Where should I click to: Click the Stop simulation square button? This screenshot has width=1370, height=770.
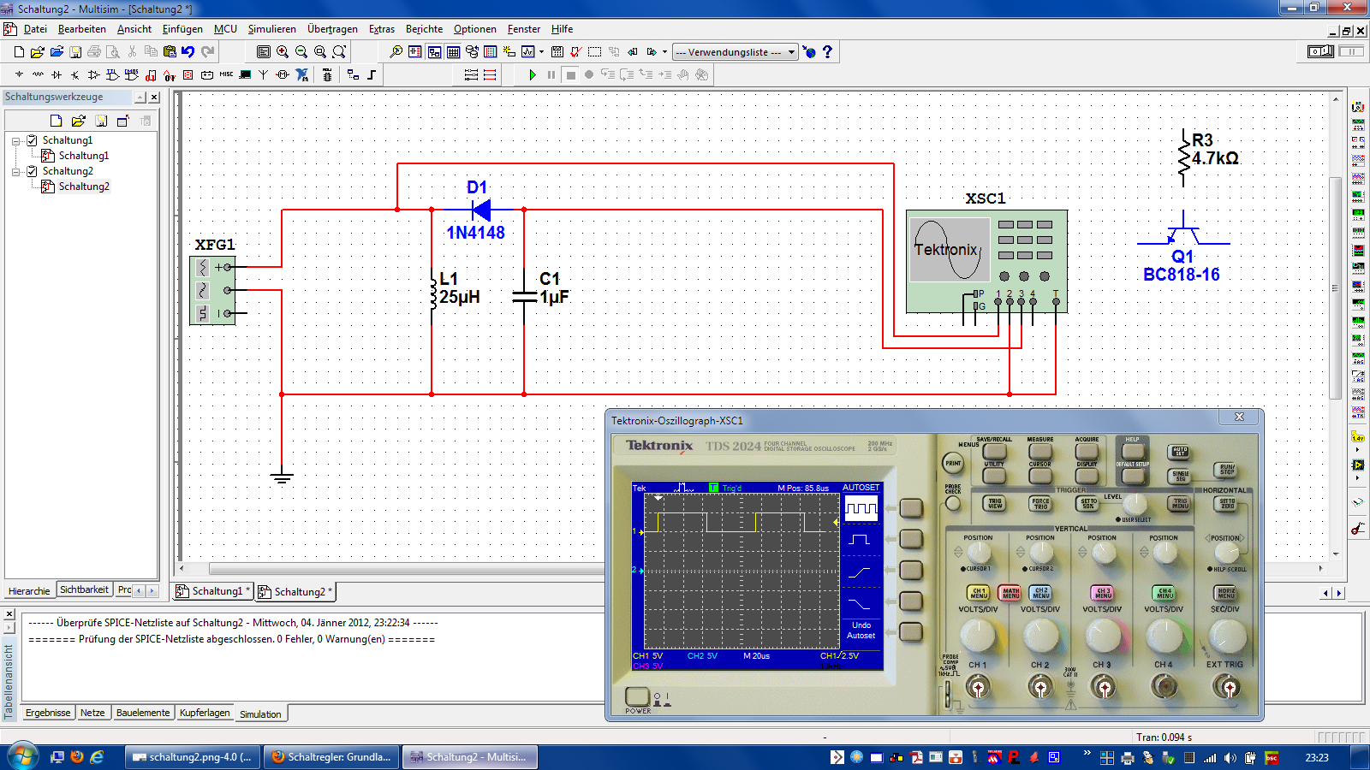point(571,75)
